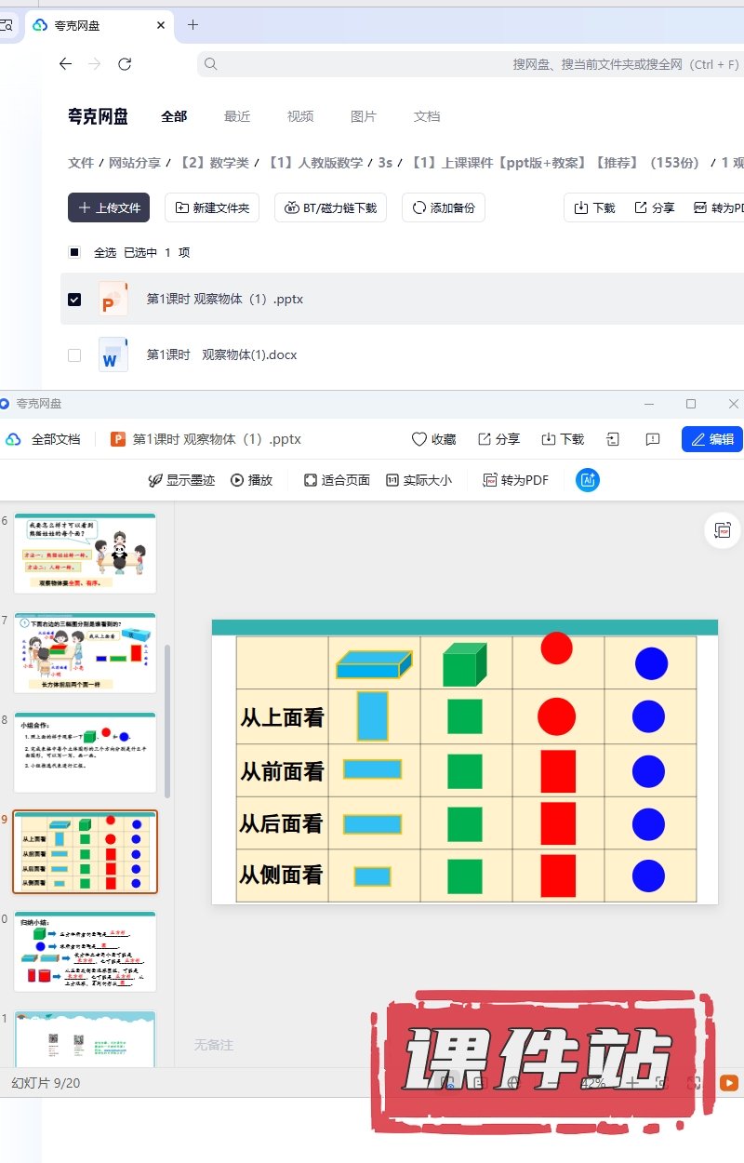Click 新建文件夹 new folder button
The width and height of the screenshot is (744, 1163).
(212, 207)
